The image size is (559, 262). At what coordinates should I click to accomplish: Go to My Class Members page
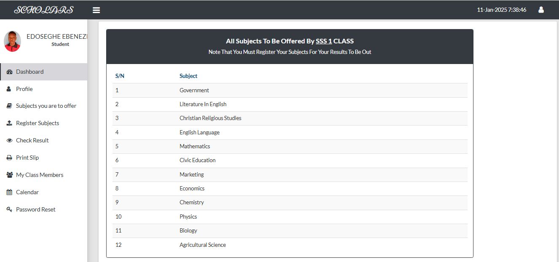click(40, 175)
